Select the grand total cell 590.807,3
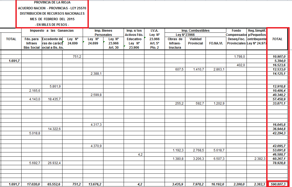The image size is (292, 187). point(277,184)
